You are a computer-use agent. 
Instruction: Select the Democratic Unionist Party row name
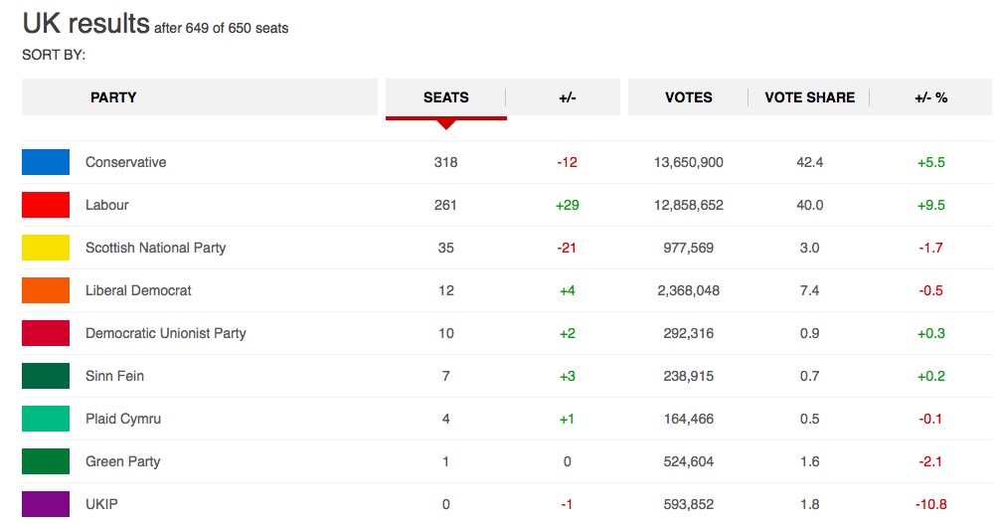pyautogui.click(x=166, y=333)
